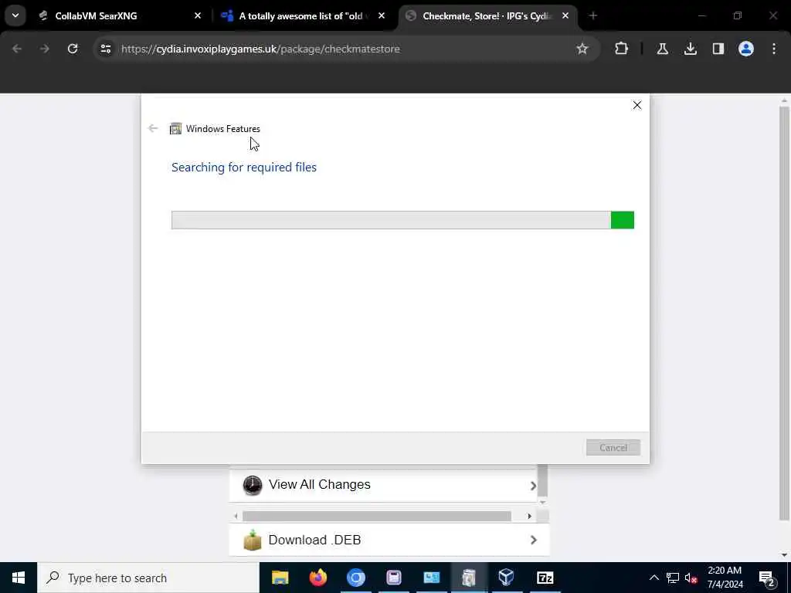Toggle the browser side panel
791x593 pixels.
click(718, 49)
